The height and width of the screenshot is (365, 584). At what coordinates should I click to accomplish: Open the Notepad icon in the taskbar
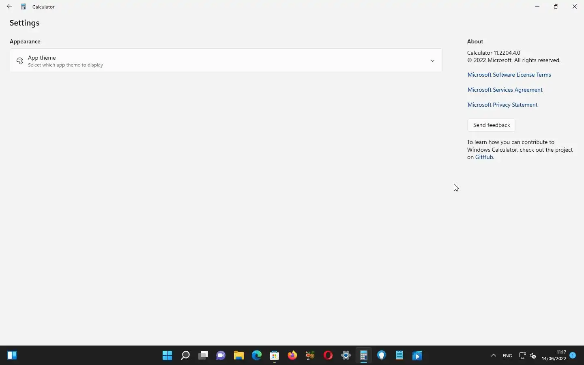(399, 356)
